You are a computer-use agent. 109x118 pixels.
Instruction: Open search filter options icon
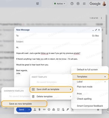point(38,4)
